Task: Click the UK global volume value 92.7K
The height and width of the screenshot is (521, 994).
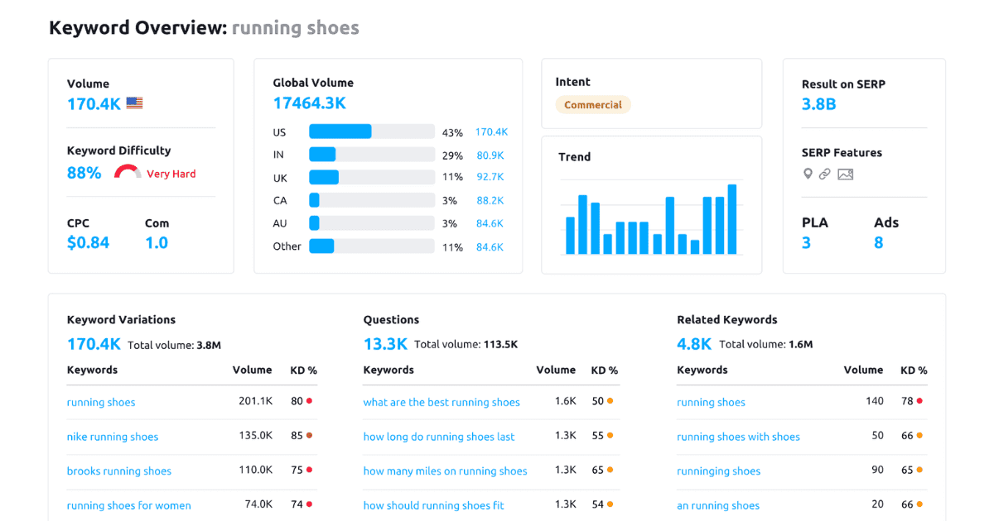Action: coord(490,177)
